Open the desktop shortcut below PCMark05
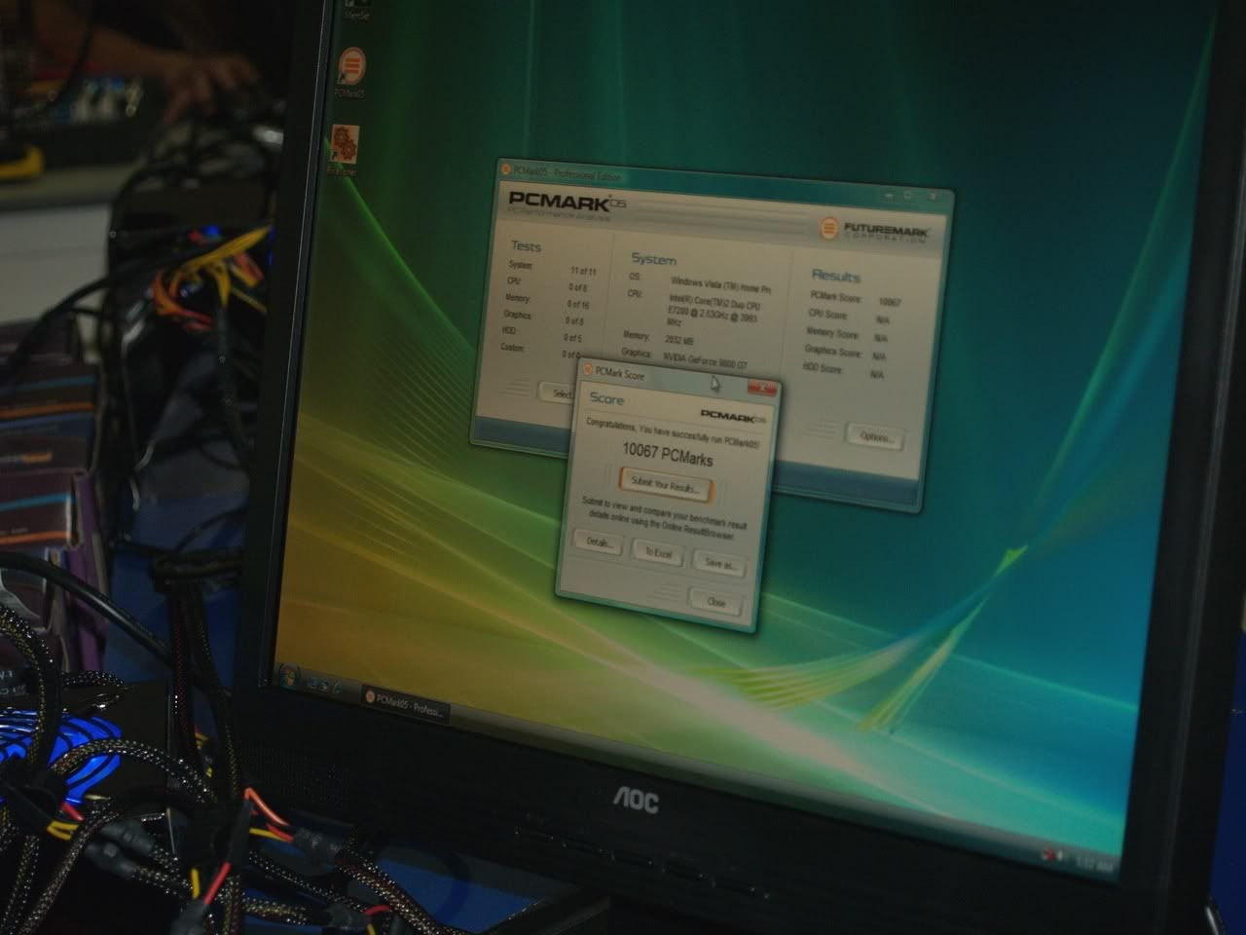Image resolution: width=1246 pixels, height=935 pixels. point(343,146)
